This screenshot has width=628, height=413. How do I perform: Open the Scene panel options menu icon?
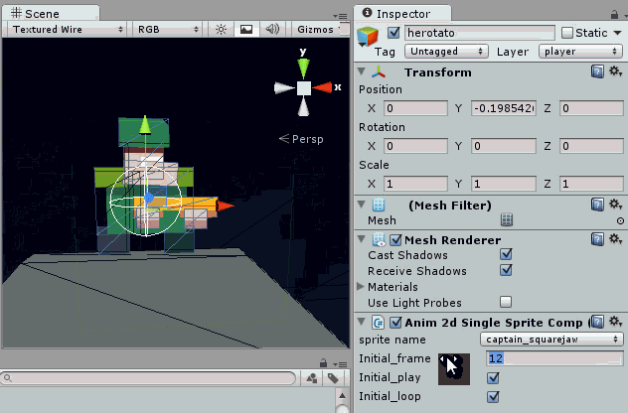pos(341,16)
